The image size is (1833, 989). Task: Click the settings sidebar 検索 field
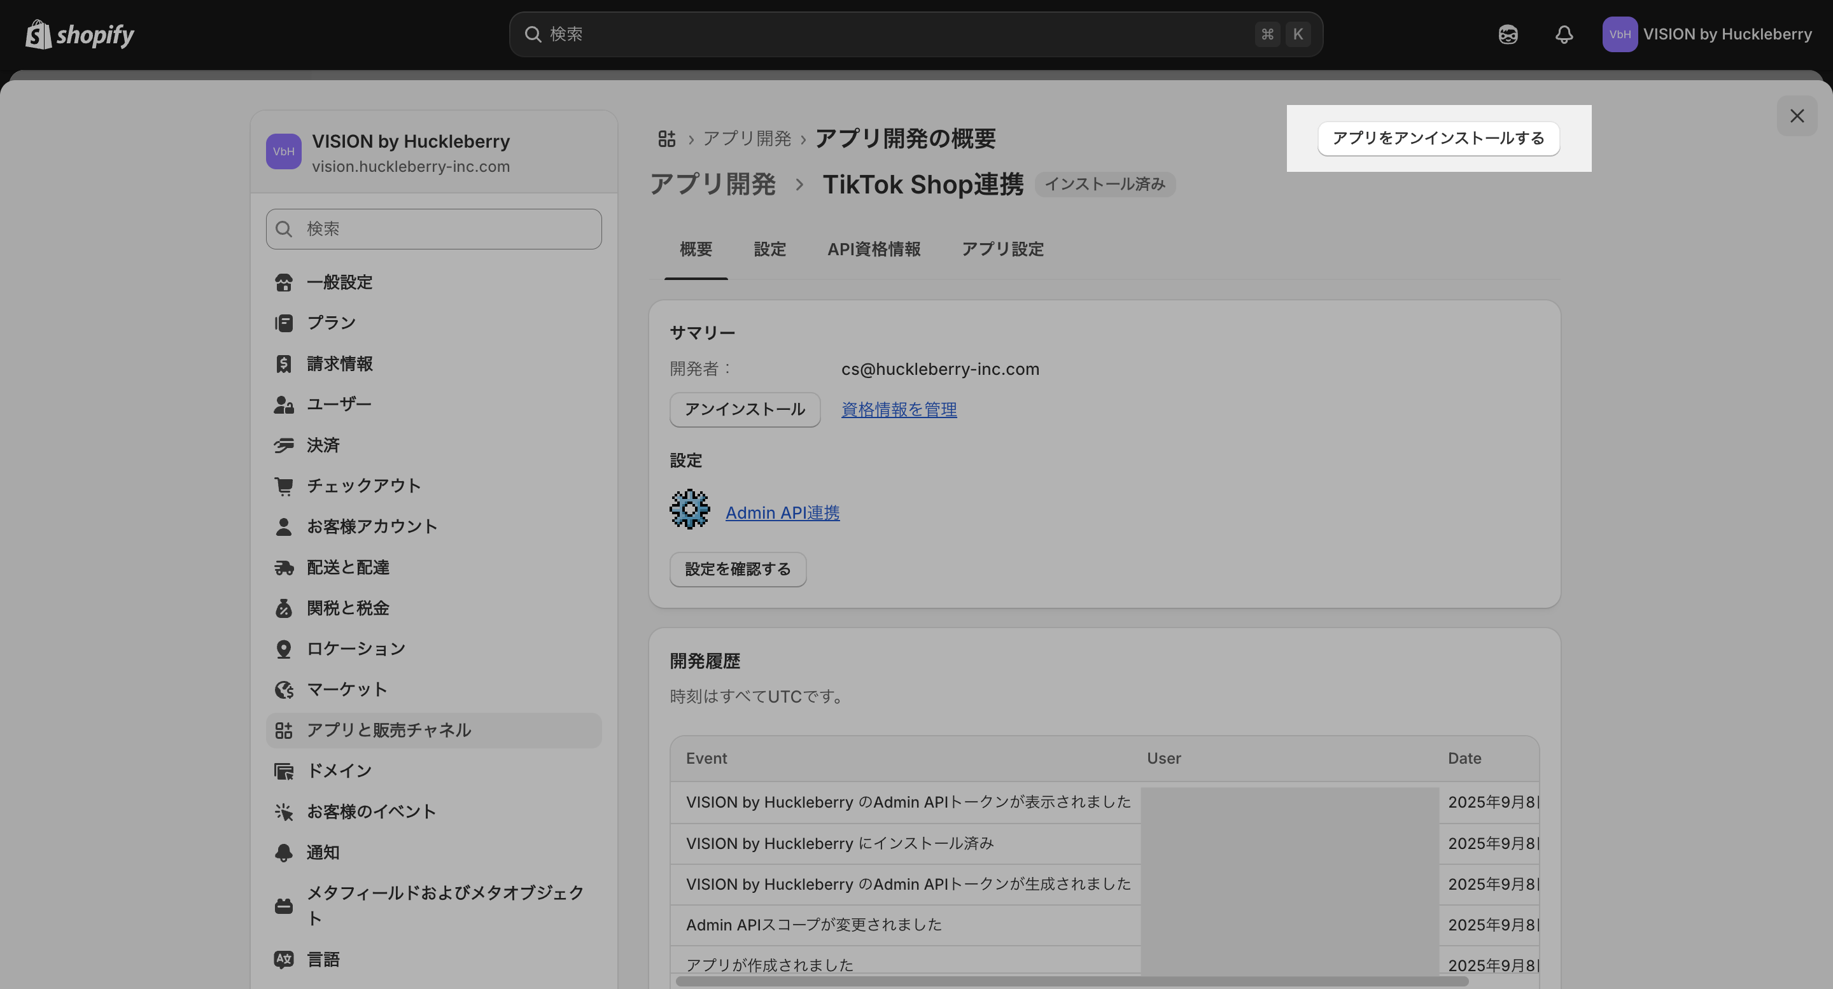pyautogui.click(x=433, y=229)
